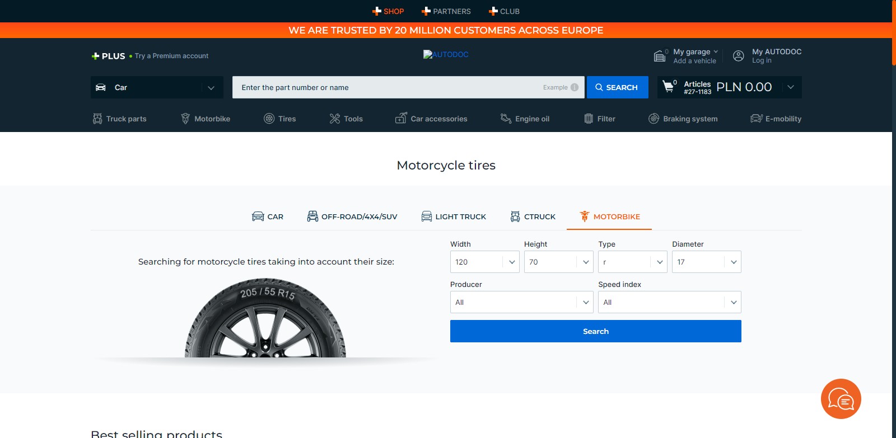This screenshot has height=438, width=896.
Task: Click the My AUTODOC user profile icon
Action: click(739, 56)
